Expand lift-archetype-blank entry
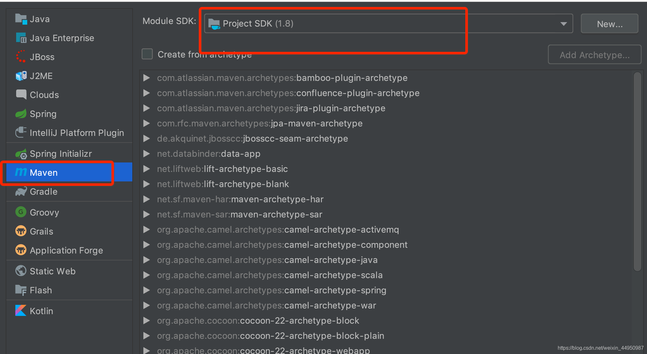Viewport: 647px width, 354px height. (147, 184)
